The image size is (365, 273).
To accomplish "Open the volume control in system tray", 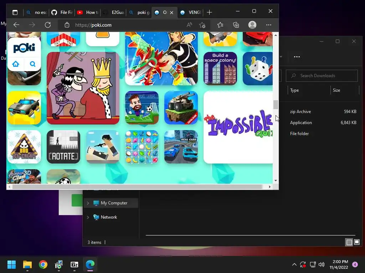I will pyautogui.click(x=322, y=264).
